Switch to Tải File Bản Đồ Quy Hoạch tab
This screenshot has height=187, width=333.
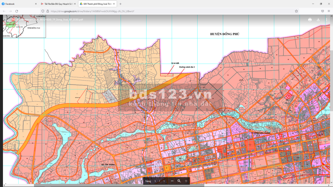[58, 4]
